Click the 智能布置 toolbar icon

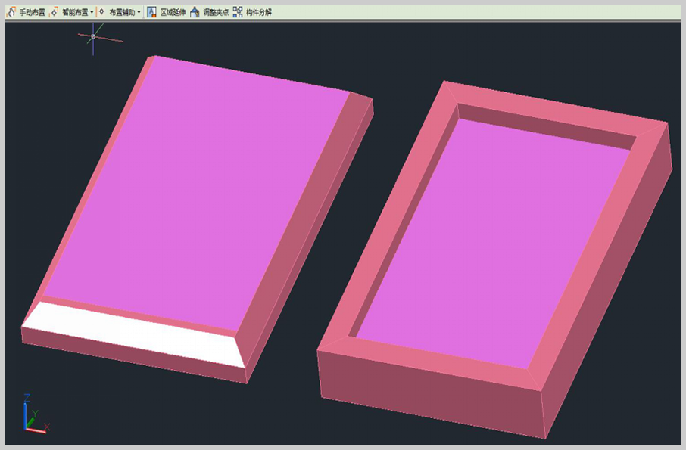coord(55,12)
